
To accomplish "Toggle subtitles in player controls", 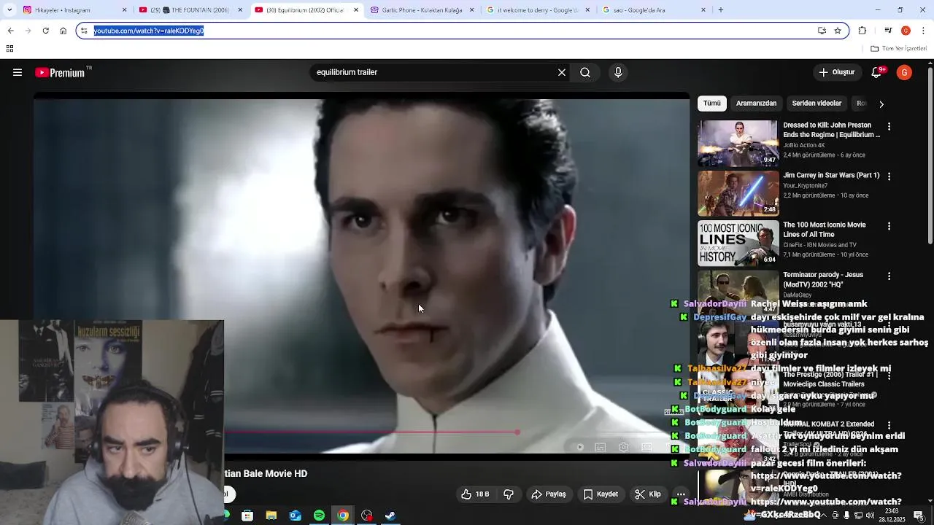I will tap(601, 447).
